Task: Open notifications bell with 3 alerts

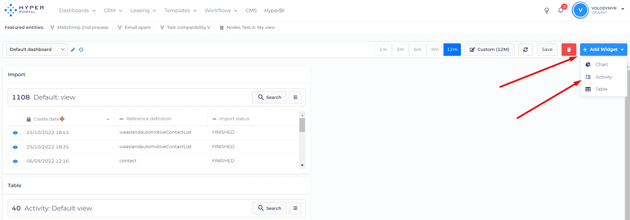Action: point(561,10)
